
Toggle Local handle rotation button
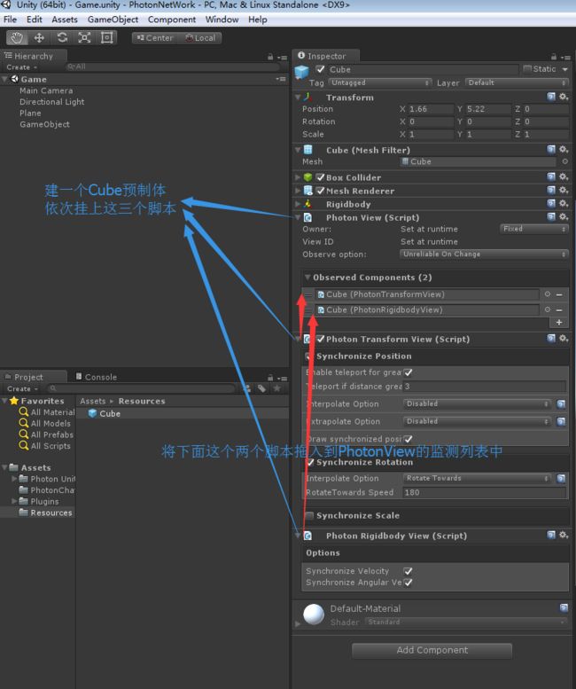click(x=200, y=38)
